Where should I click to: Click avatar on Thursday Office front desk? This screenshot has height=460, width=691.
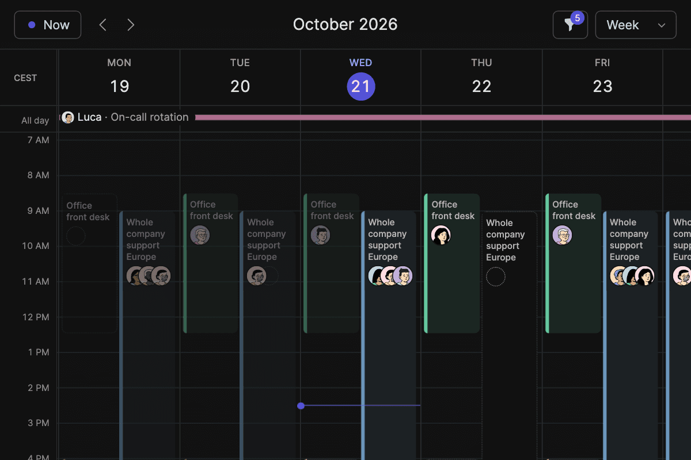click(x=441, y=235)
